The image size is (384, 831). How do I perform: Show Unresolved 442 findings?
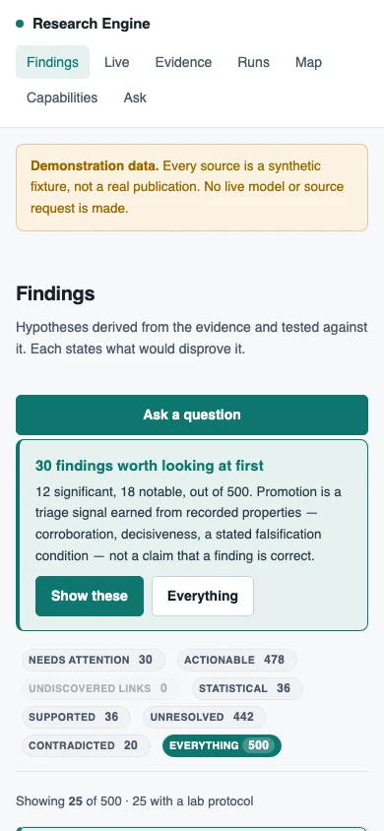tap(205, 717)
